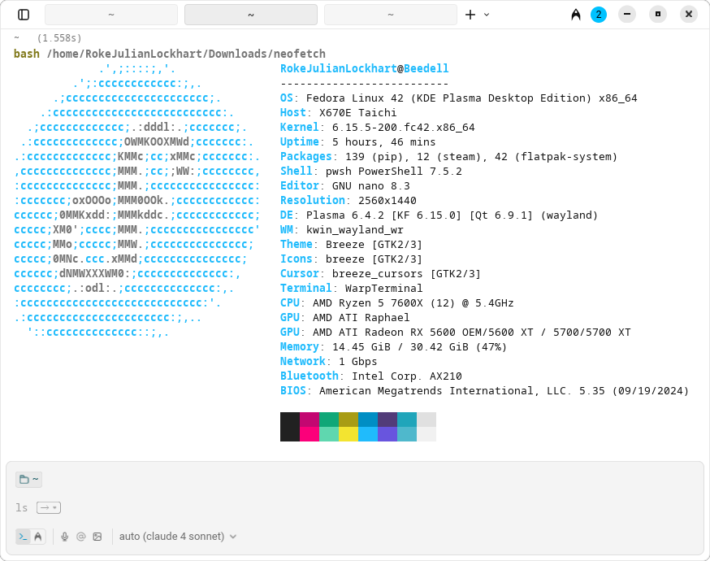This screenshot has height=561, width=710.
Task: Click the Icons line breeze [GTK2/3]
Action: tap(352, 259)
